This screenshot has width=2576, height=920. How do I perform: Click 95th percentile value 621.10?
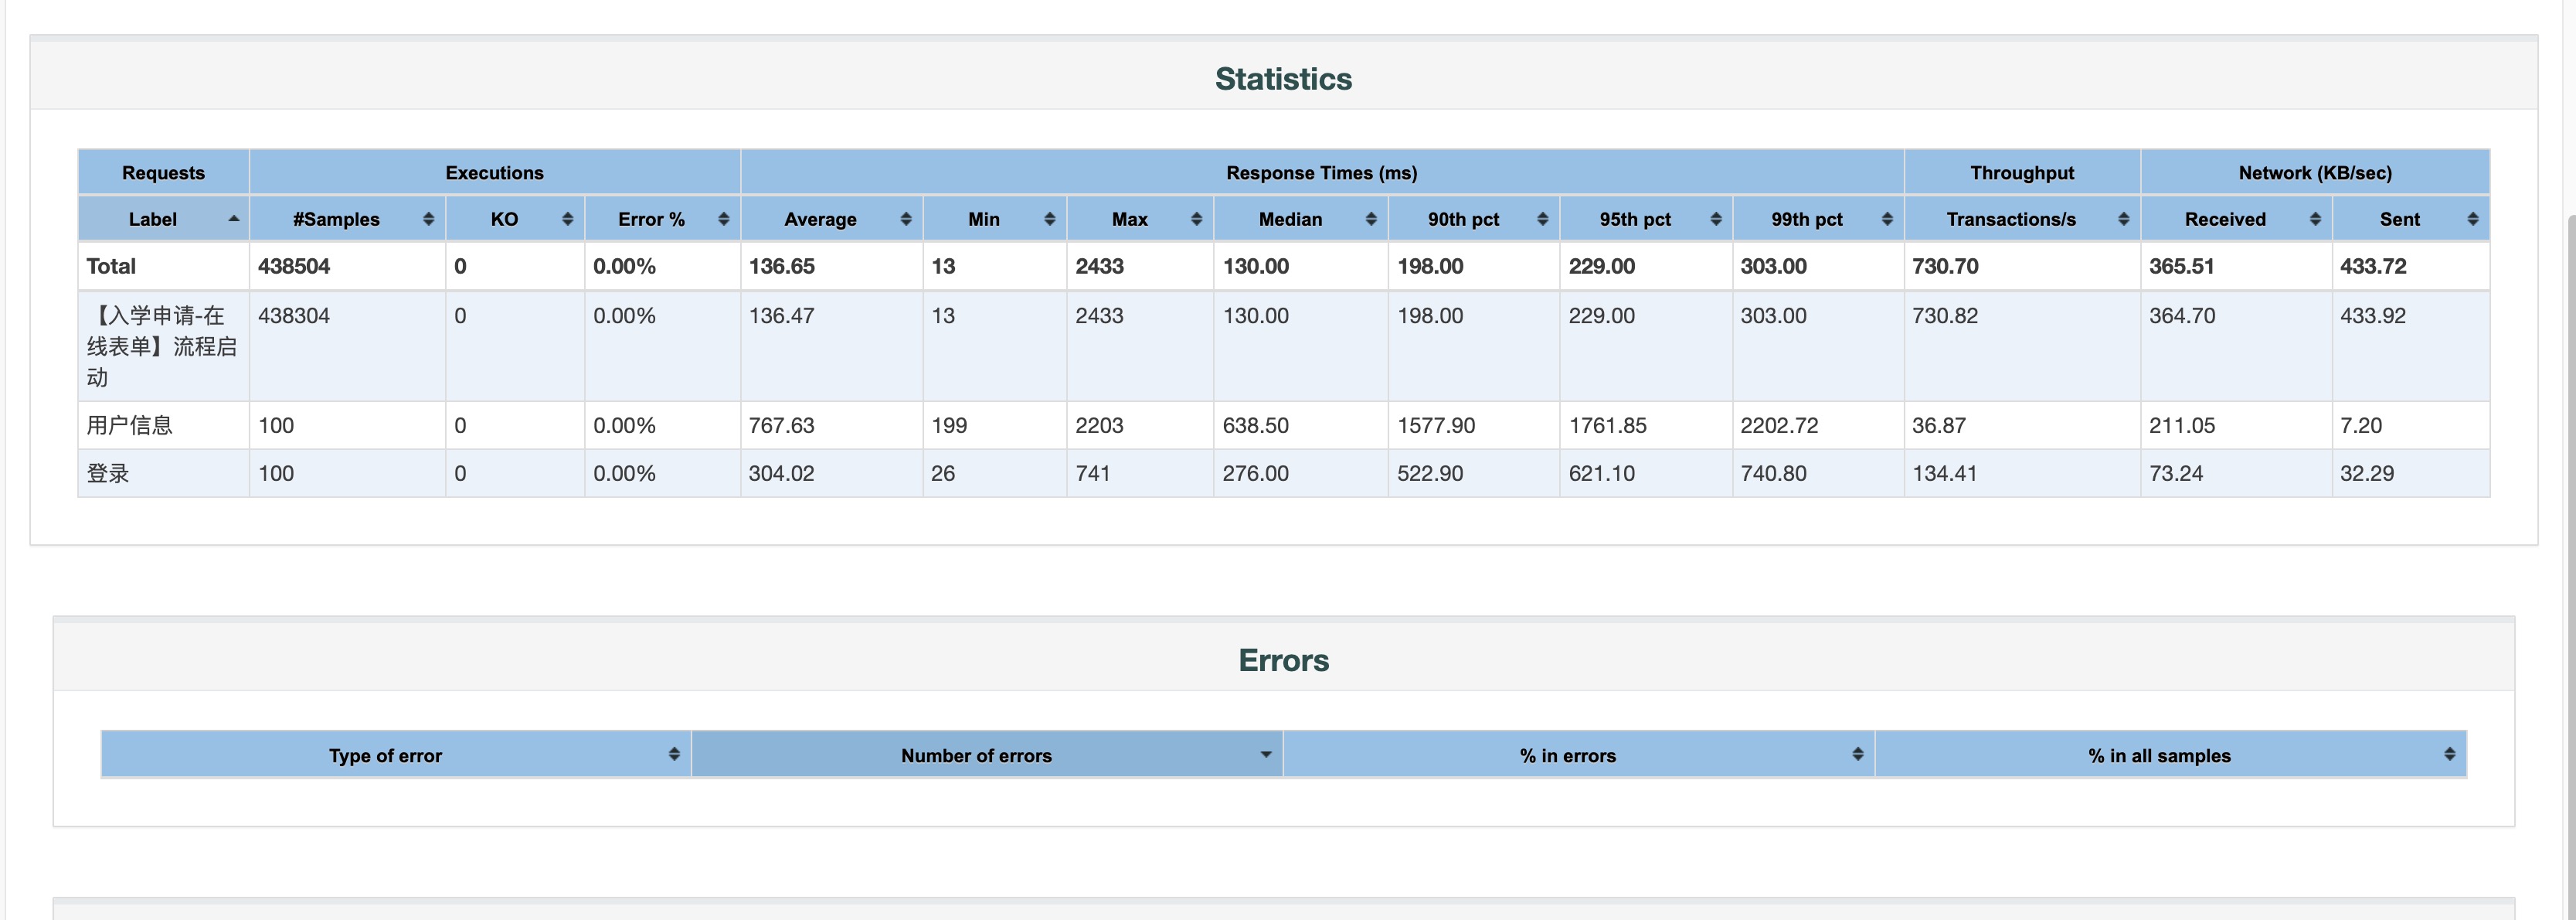pyautogui.click(x=1602, y=473)
